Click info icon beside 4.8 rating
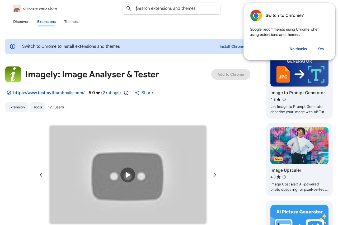Image resolution: width=338 pixels, height=225 pixels. [x=284, y=99]
